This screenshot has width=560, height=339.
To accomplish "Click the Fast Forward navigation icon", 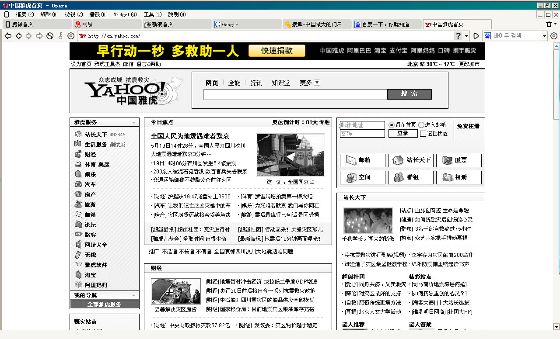I will pyautogui.click(x=39, y=36).
